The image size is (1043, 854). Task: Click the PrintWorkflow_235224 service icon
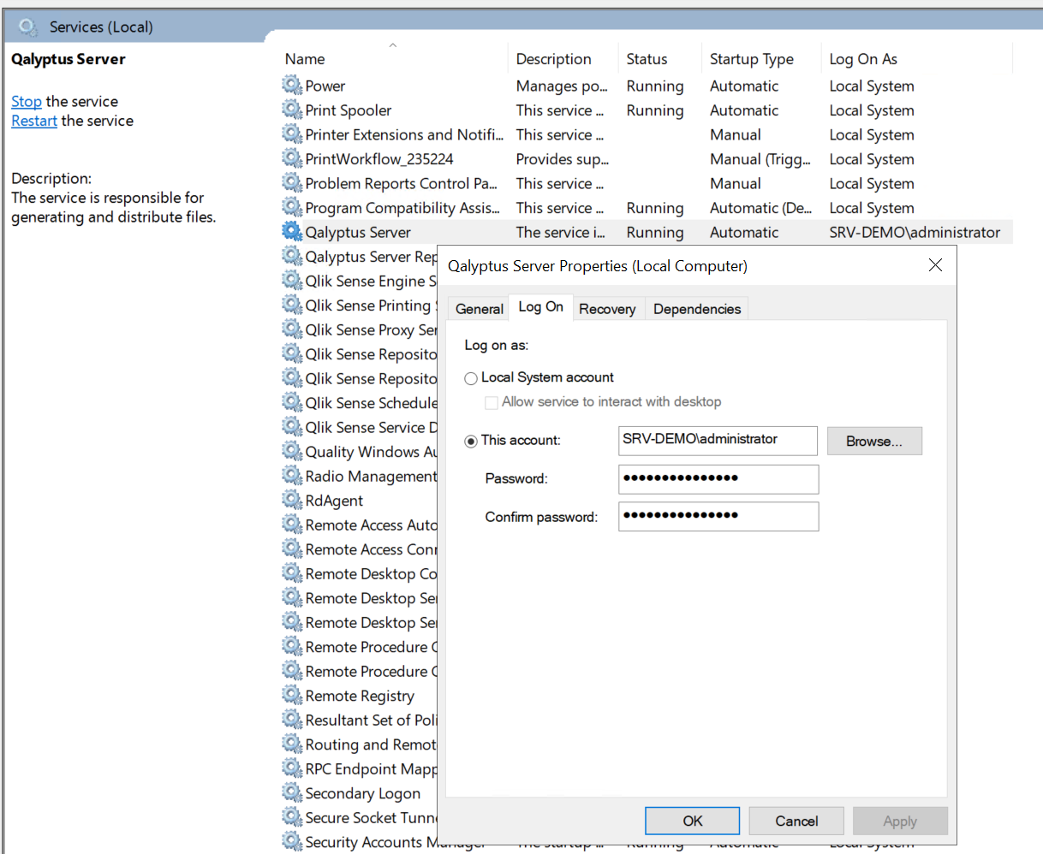click(x=292, y=159)
